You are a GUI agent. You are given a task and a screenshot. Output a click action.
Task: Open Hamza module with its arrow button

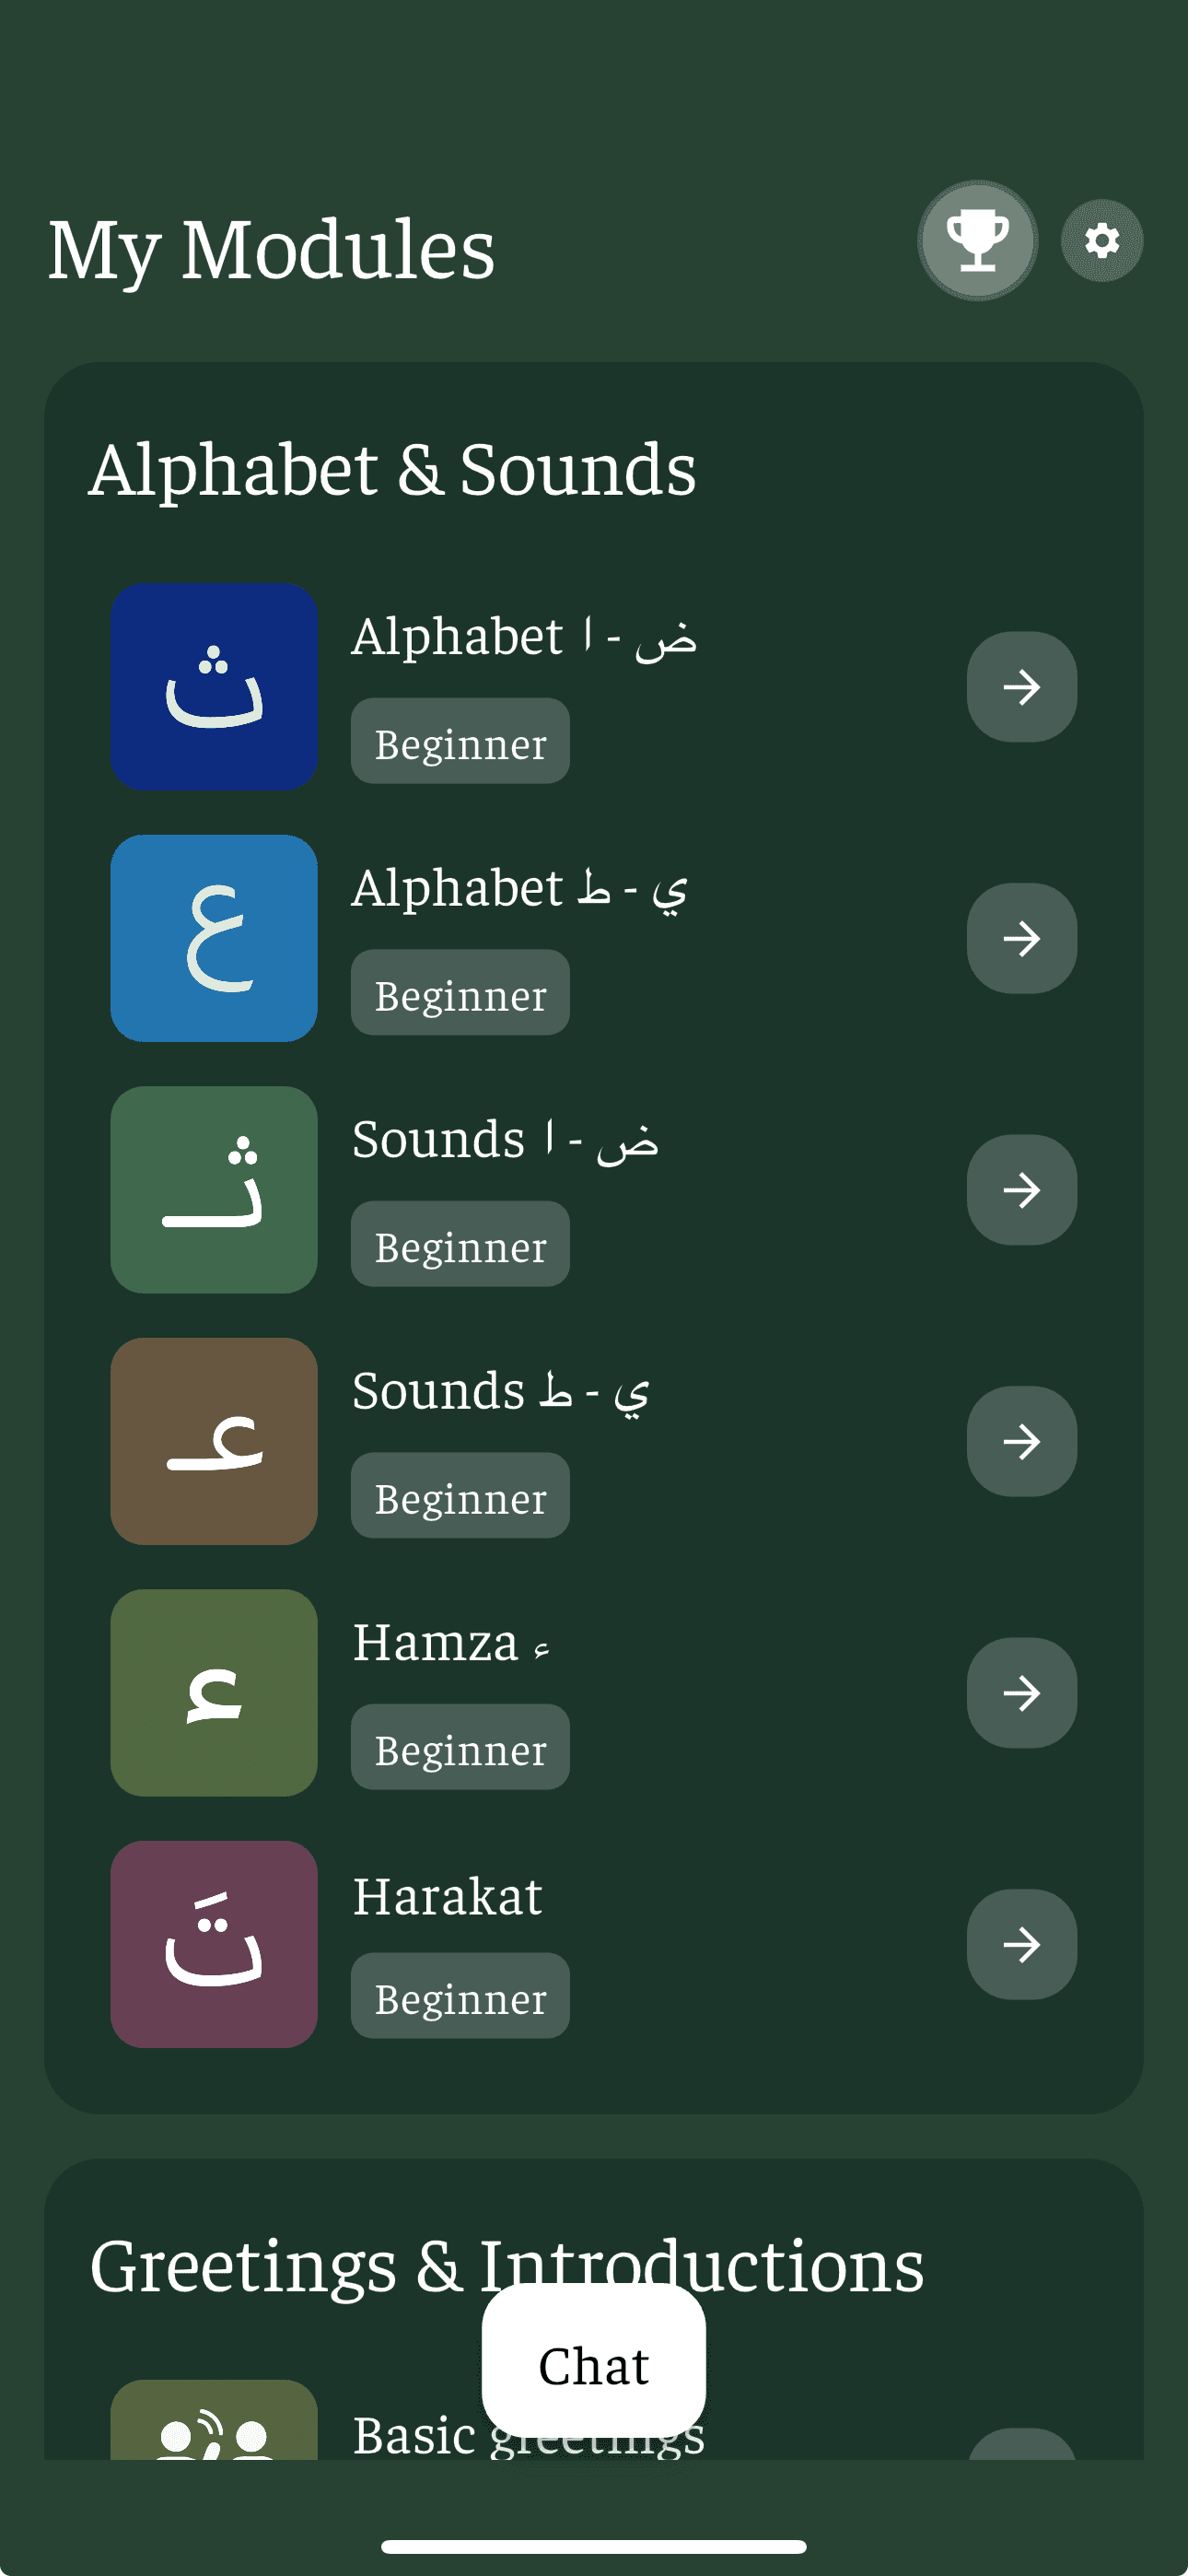pos(1021,1693)
